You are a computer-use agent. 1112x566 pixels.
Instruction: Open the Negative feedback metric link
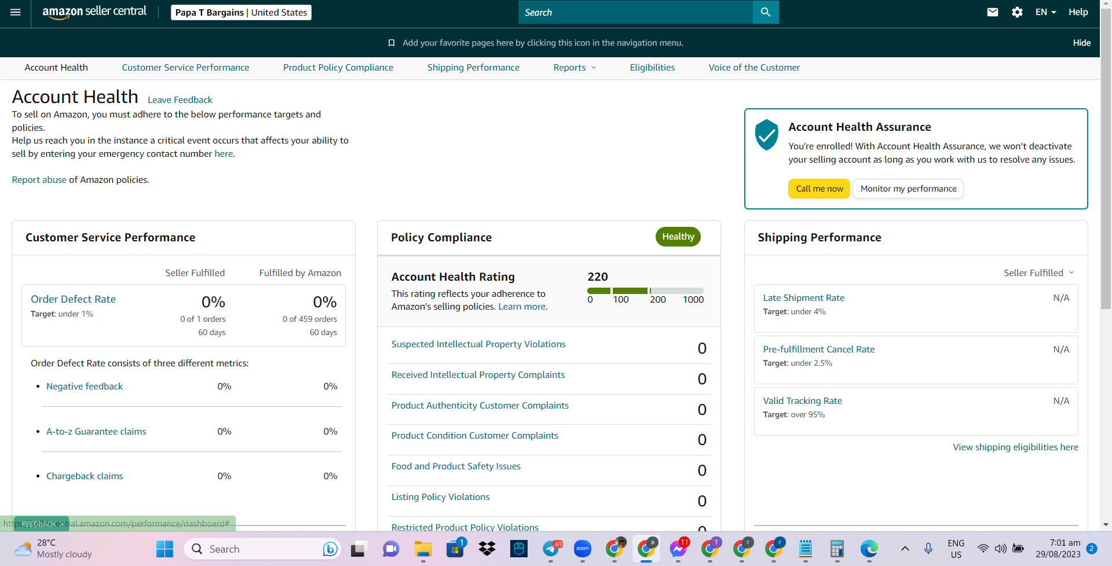pos(85,387)
